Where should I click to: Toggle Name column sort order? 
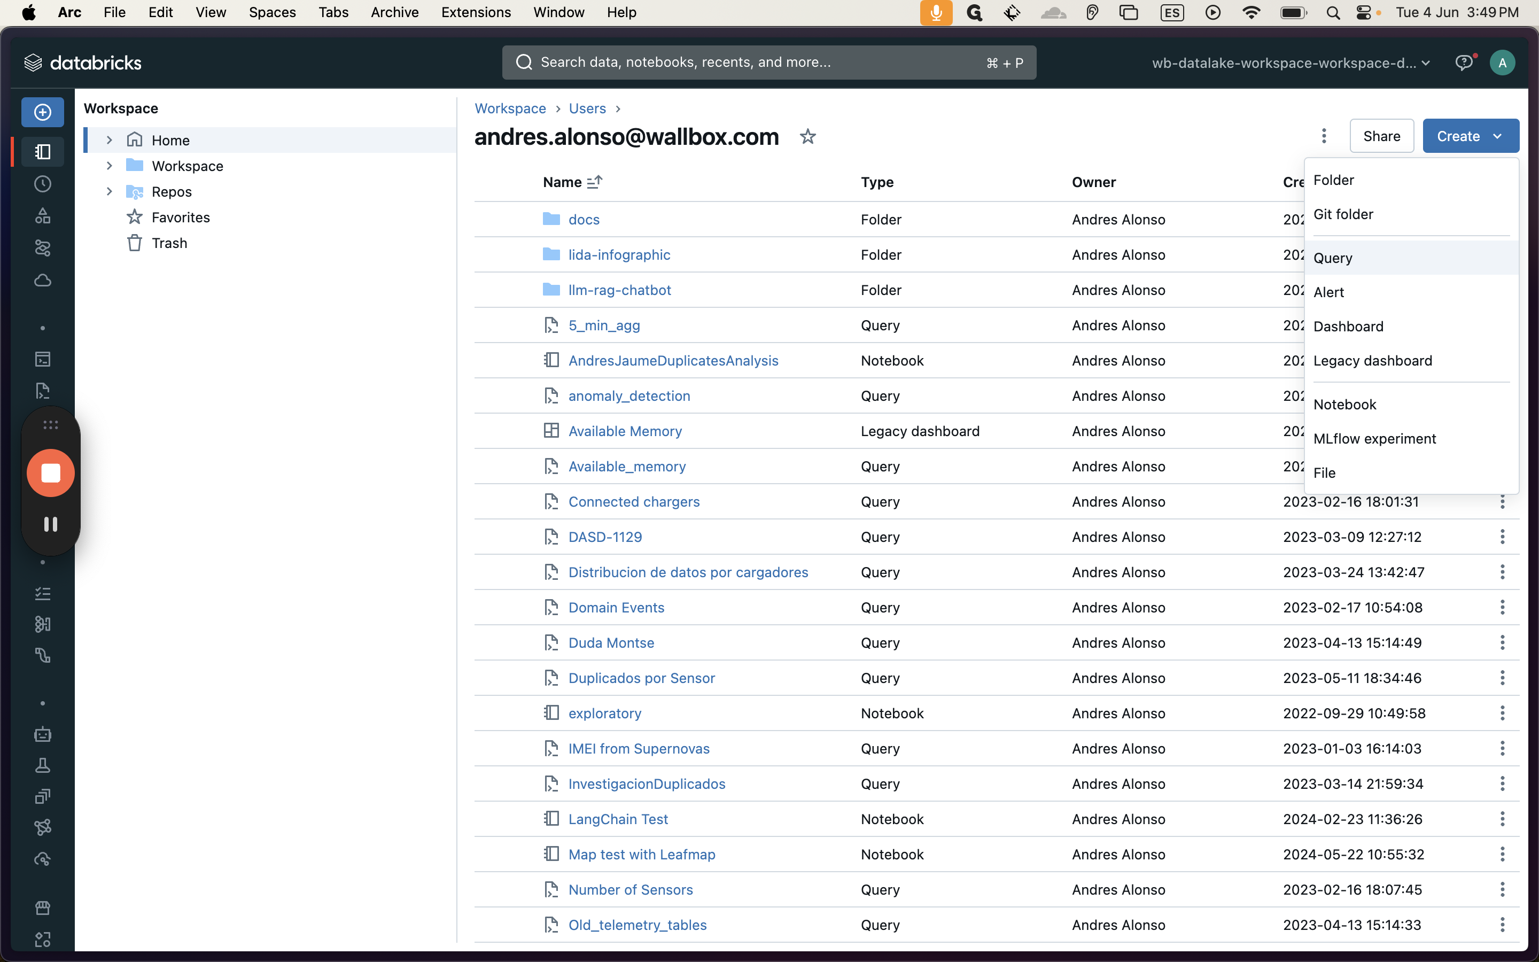point(594,183)
